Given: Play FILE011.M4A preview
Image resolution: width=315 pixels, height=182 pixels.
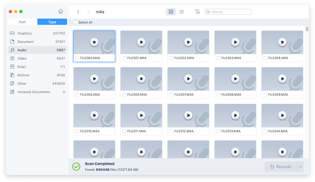Looking at the screenshot, I should [141, 115].
